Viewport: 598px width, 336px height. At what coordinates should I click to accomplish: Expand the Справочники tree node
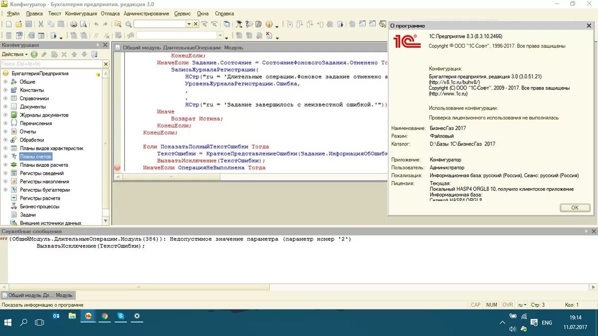click(5, 99)
